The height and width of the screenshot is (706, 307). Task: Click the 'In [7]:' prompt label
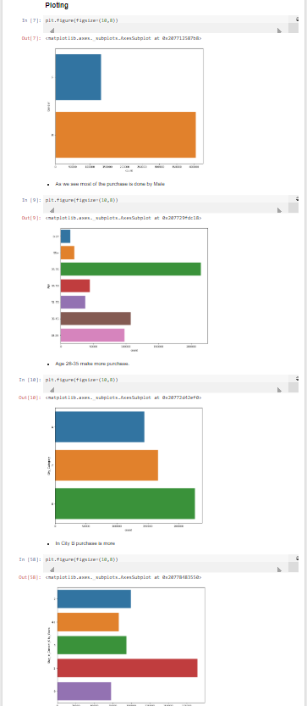pyautogui.click(x=32, y=20)
